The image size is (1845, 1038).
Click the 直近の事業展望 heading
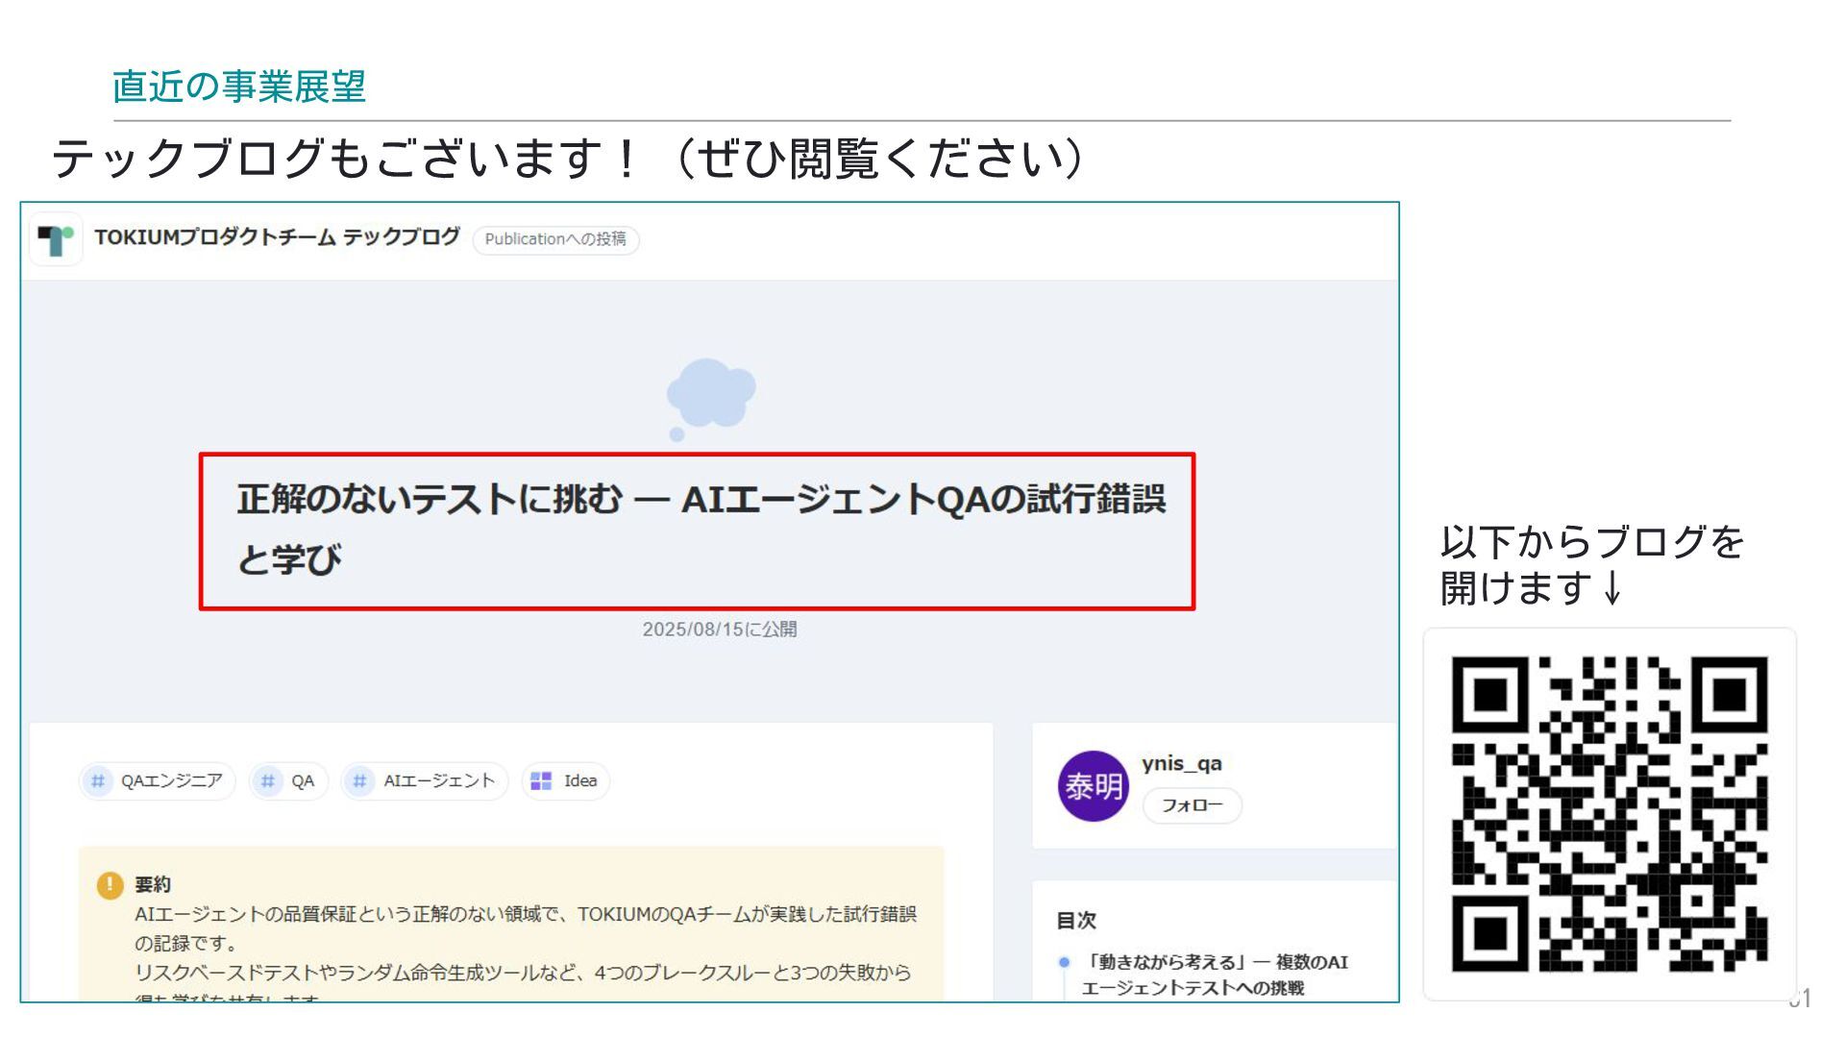tap(239, 86)
